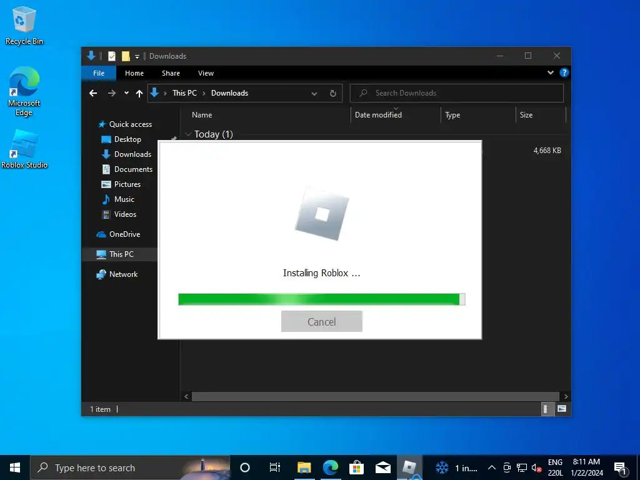The height and width of the screenshot is (480, 640).
Task: Click New Folder icon in Explorer title bar
Action: [126, 56]
